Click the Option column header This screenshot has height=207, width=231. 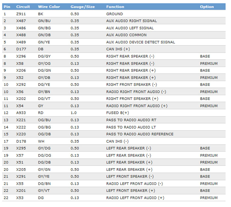coord(207,7)
